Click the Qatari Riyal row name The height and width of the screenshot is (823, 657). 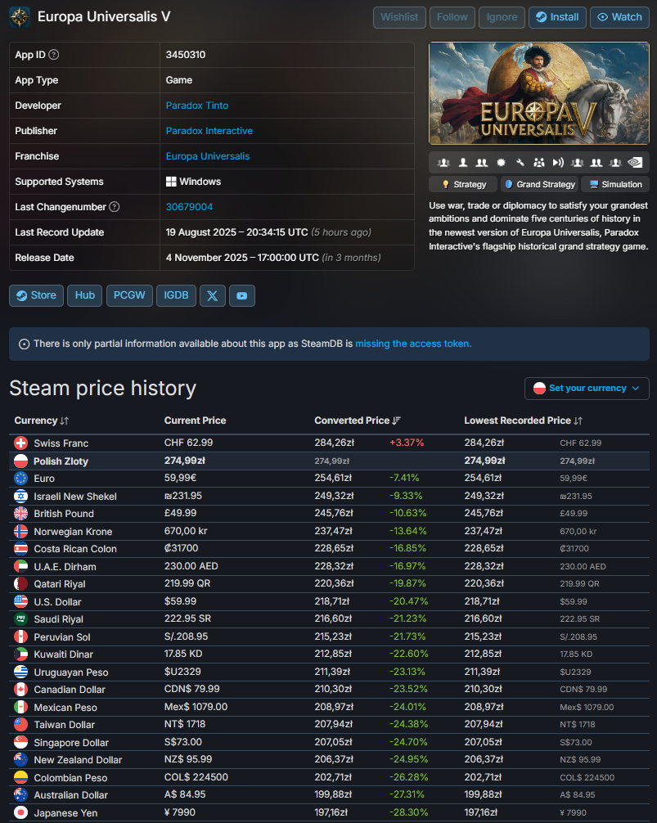pyautogui.click(x=59, y=583)
